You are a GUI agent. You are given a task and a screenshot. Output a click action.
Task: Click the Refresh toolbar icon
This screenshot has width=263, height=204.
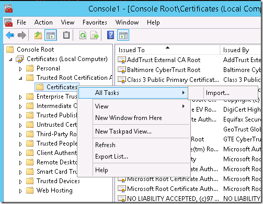point(83,35)
